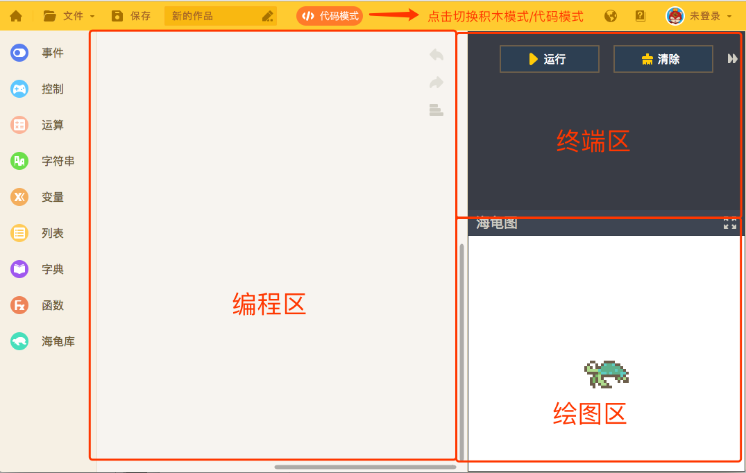Open the 文件 dropdown menu

(x=68, y=16)
